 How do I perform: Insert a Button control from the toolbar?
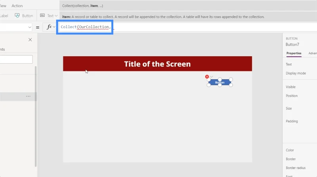coord(24,16)
